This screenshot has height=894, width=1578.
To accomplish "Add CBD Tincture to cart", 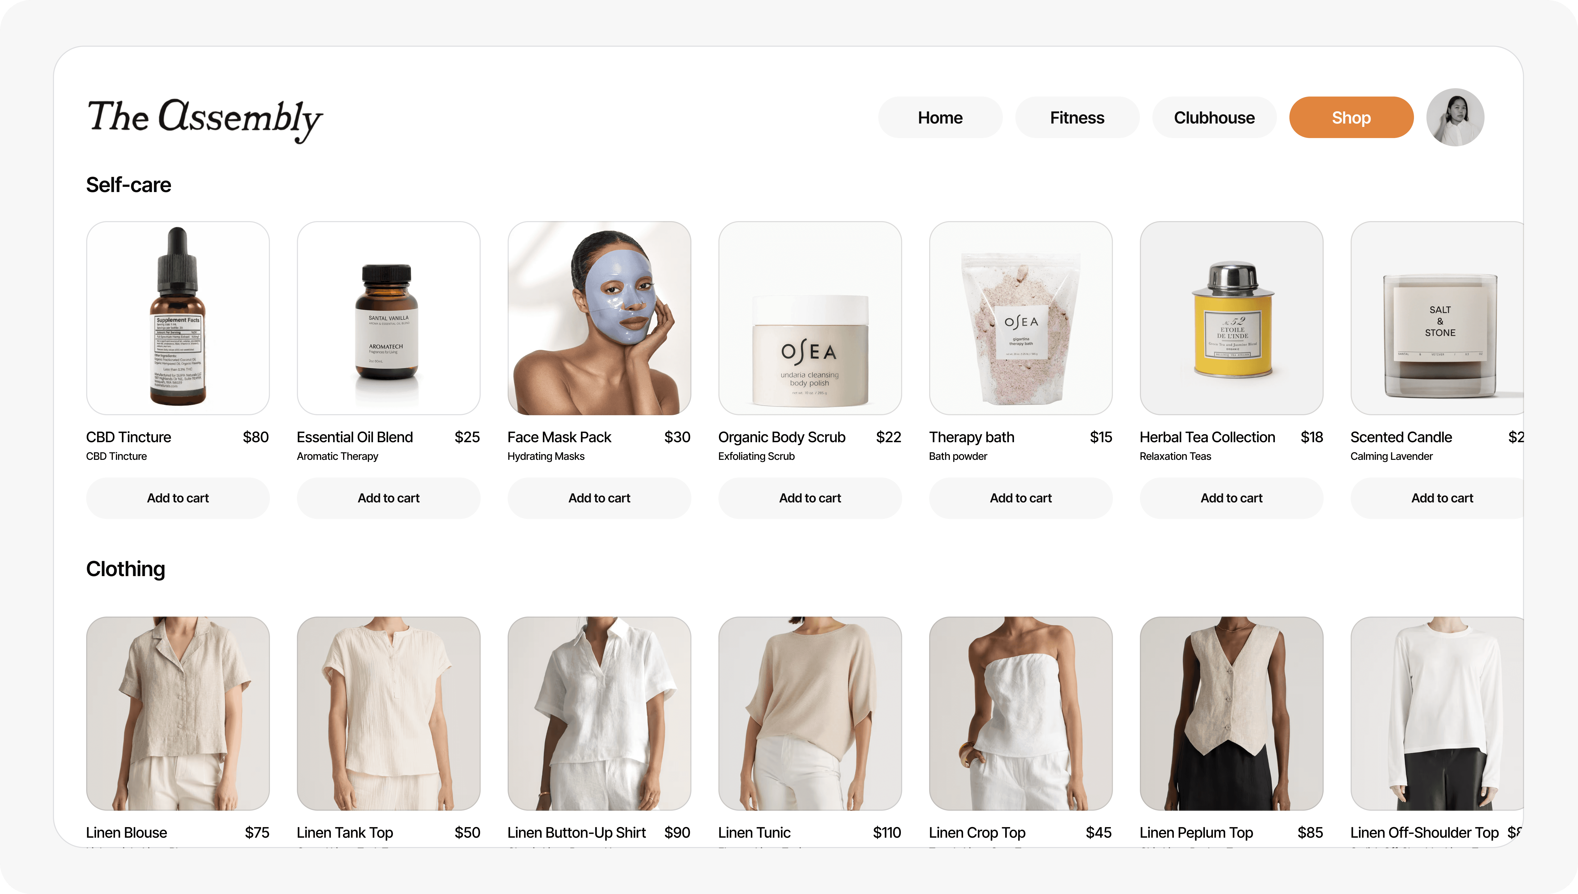I will click(x=178, y=498).
